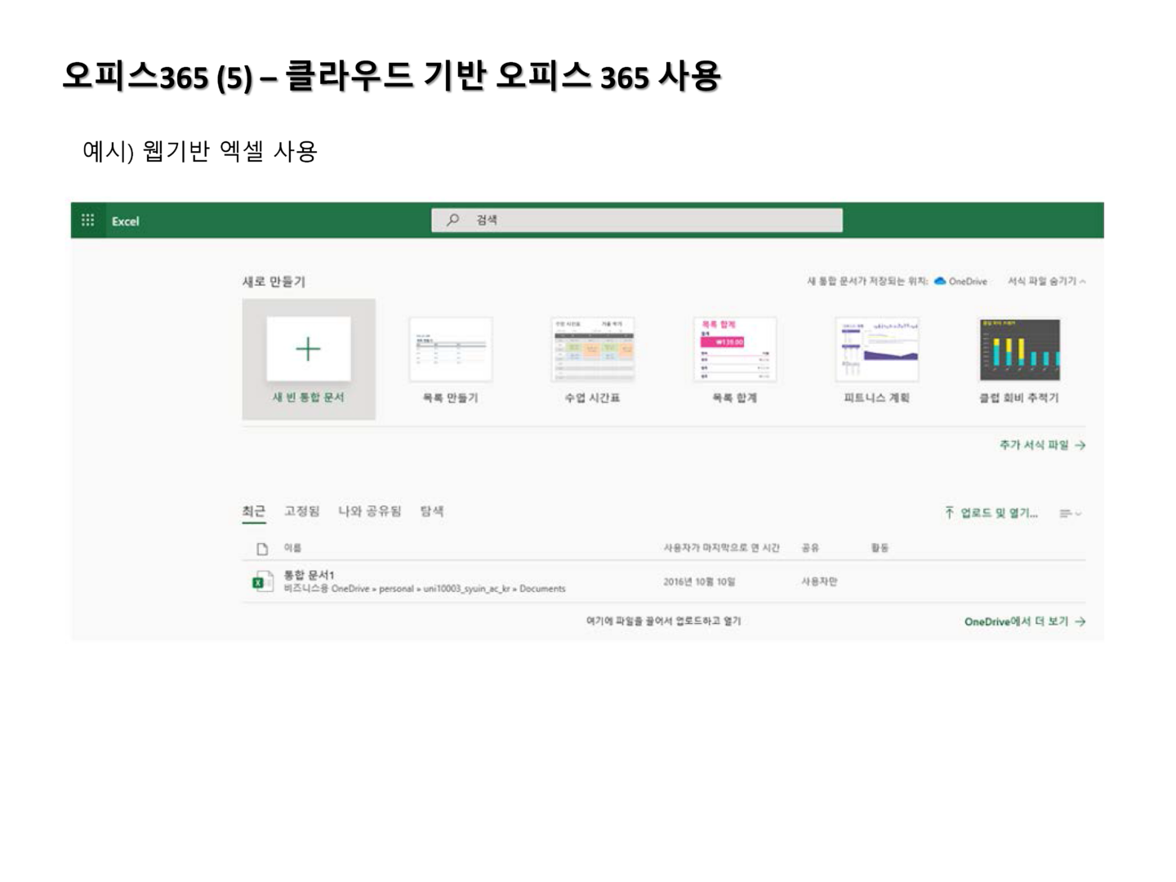Open the app launcher waffle icon
1176x882 pixels.
pos(87,220)
